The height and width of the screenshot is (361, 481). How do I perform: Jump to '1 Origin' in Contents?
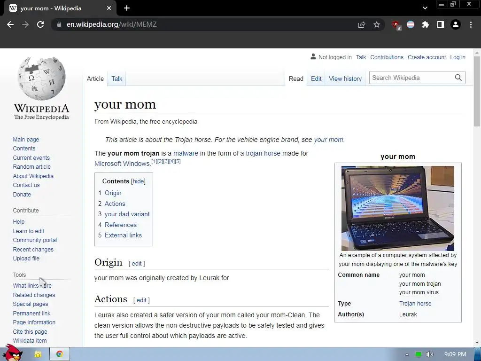coord(110,193)
